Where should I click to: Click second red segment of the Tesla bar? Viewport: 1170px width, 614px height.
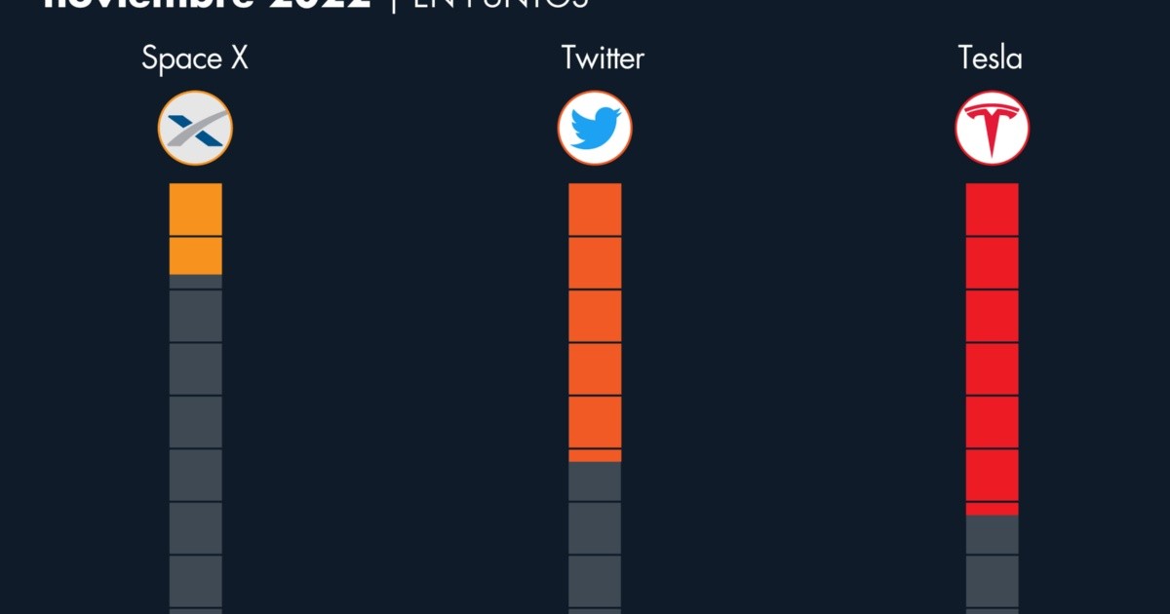(992, 263)
